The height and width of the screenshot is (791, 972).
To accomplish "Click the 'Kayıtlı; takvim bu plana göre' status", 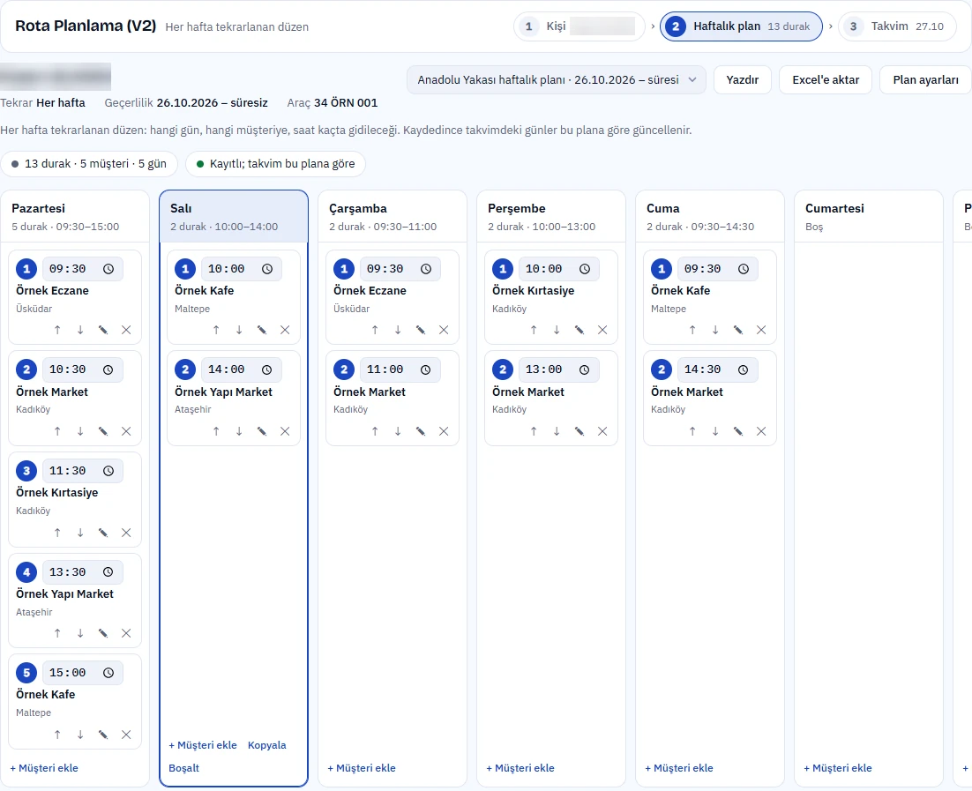I will pyautogui.click(x=276, y=164).
